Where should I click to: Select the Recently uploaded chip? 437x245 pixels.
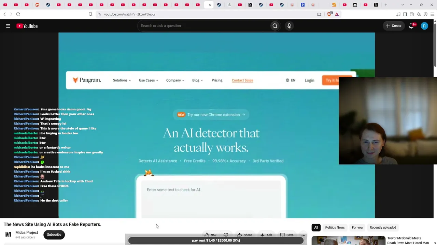(383, 227)
